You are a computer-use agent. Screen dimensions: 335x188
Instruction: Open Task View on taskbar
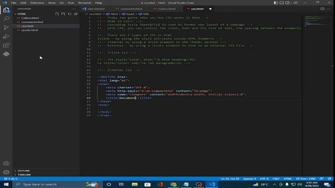coord(121,184)
